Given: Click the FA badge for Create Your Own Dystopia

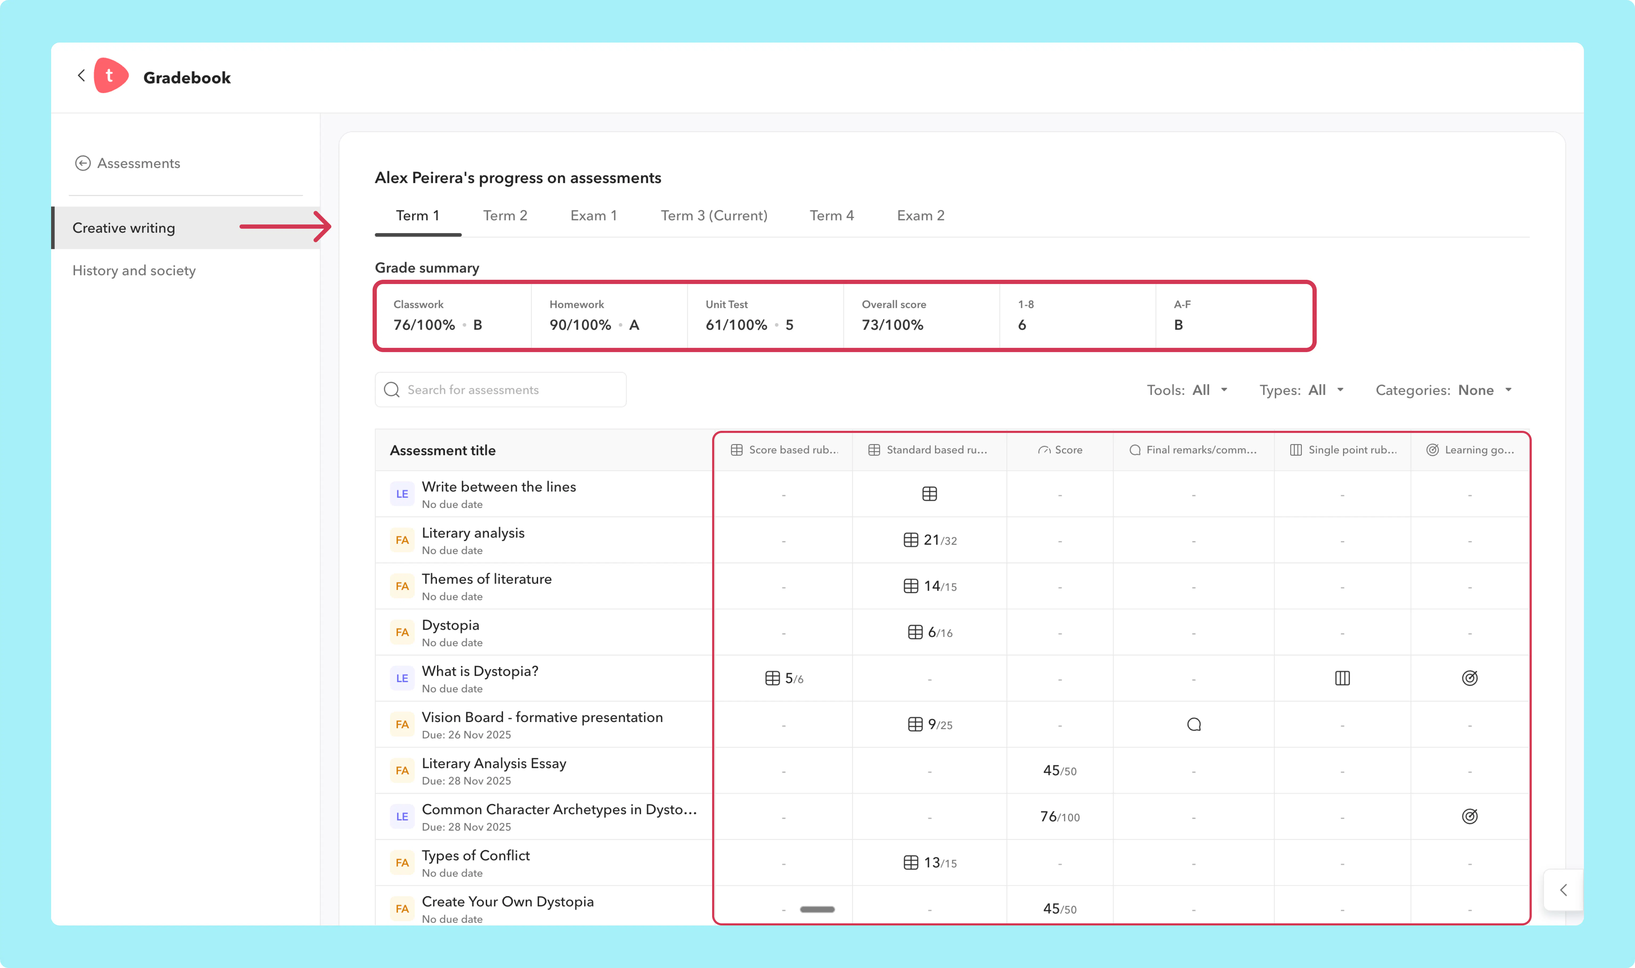Looking at the screenshot, I should [x=402, y=909].
